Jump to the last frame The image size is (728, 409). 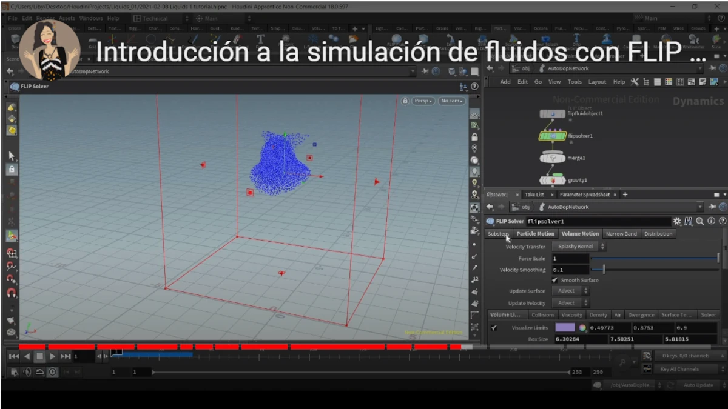(x=66, y=357)
